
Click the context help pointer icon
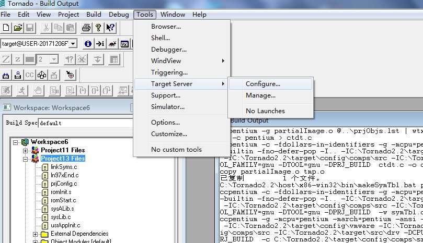[110, 28]
